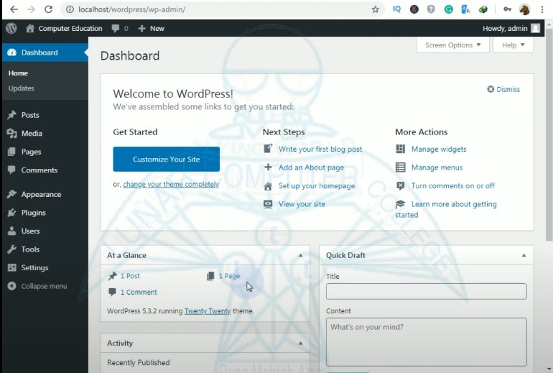This screenshot has width=553, height=373.
Task: Click New in the admin bar
Action: point(152,29)
